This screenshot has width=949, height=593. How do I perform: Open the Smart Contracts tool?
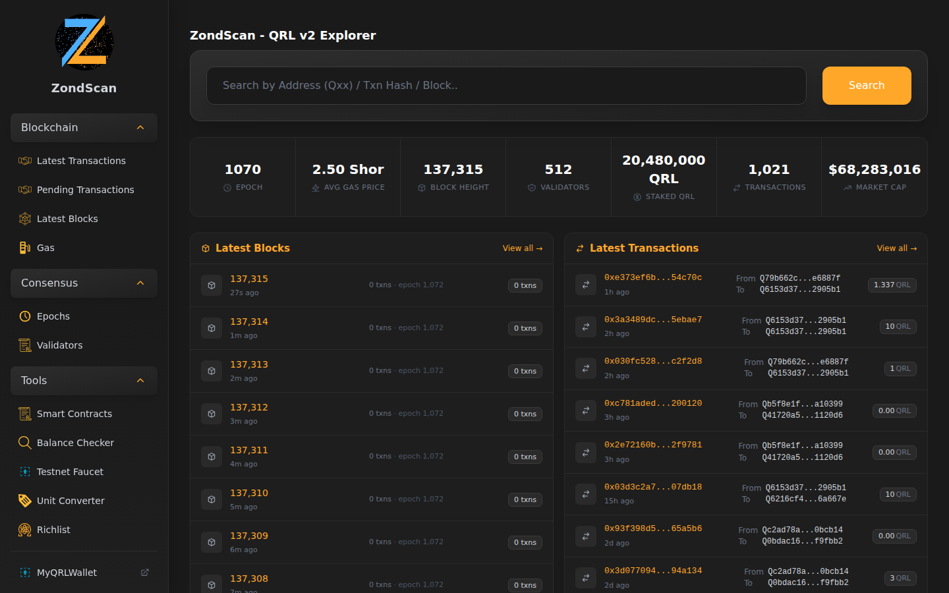(x=84, y=414)
